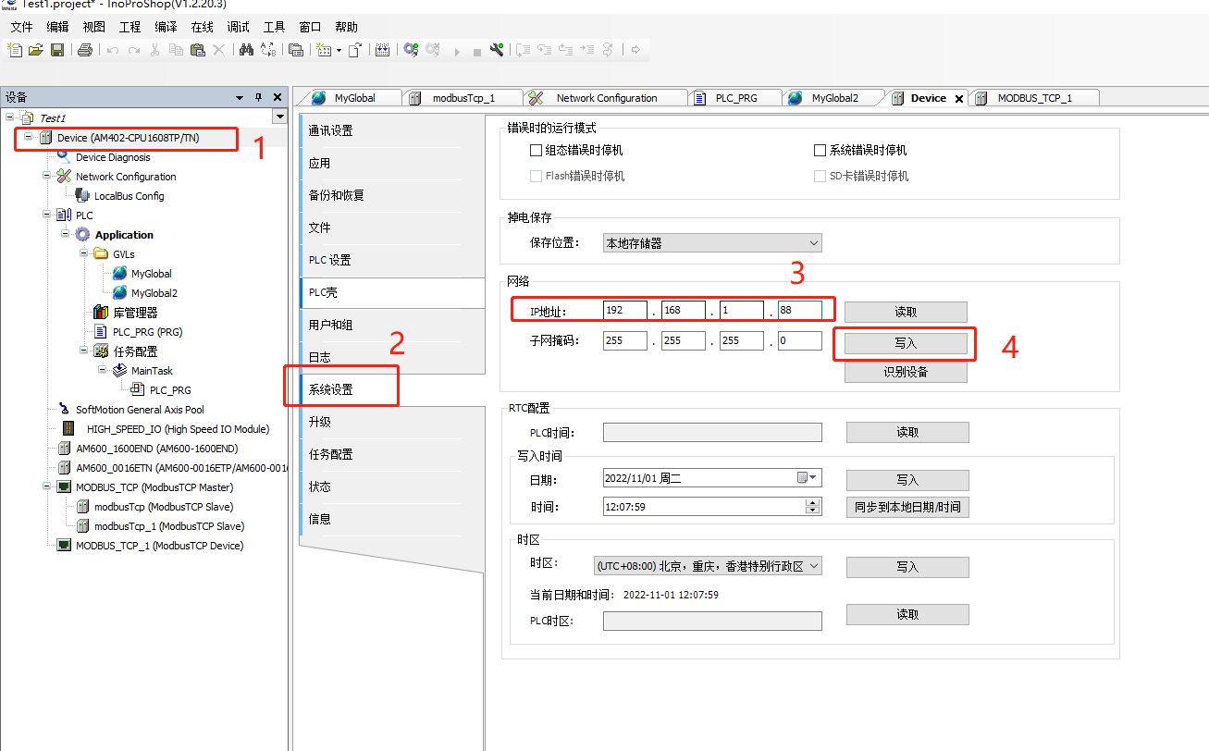Viewport: 1209px width, 751px height.
Task: Click the Print toolbar icon
Action: 85,50
